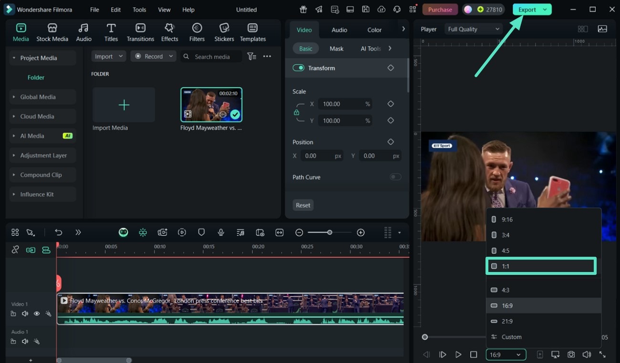This screenshot has width=620, height=363.
Task: Open the Effects panel
Action: coord(169,33)
